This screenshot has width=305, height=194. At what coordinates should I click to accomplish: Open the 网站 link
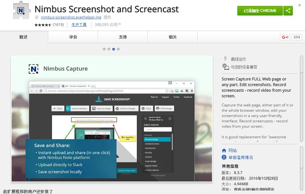coord(233,151)
